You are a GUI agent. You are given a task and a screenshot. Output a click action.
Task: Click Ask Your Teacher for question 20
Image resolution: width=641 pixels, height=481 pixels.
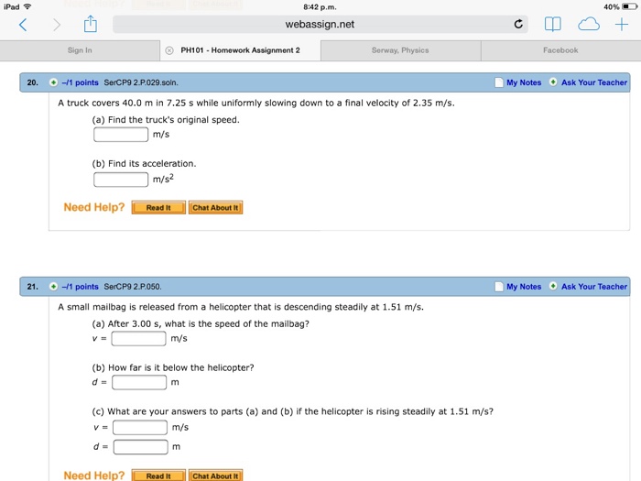pyautogui.click(x=593, y=82)
